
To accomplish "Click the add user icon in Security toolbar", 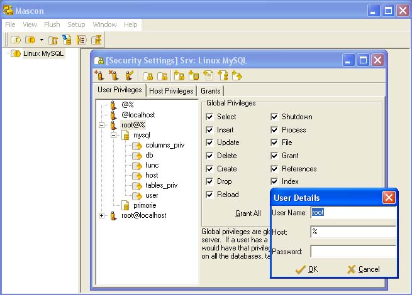I will [x=99, y=76].
